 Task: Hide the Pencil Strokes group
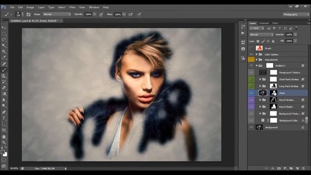pyautogui.click(x=251, y=100)
